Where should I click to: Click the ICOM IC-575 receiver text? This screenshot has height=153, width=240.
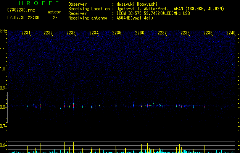(153, 13)
